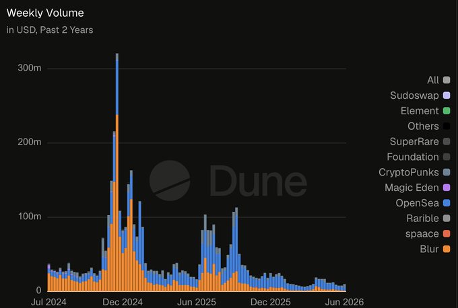Toggle the CryptoPunks series legend label
The height and width of the screenshot is (308, 458).
click(x=409, y=172)
